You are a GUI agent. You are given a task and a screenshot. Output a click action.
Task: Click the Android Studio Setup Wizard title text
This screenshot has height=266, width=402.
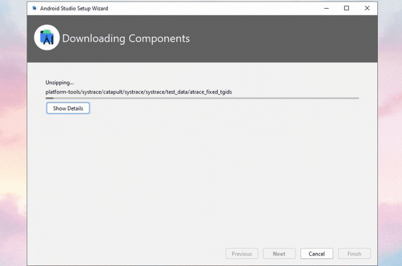[x=74, y=9]
